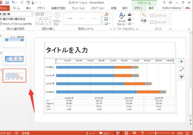The height and width of the screenshot is (135, 193).
Task: Open the 配置 arrange button
Action: pyautogui.click(x=144, y=18)
